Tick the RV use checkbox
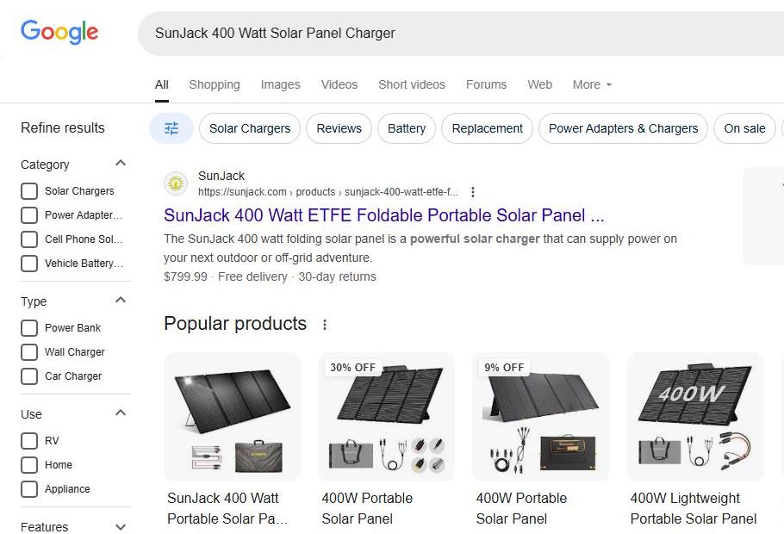The width and height of the screenshot is (784, 534). click(x=29, y=441)
